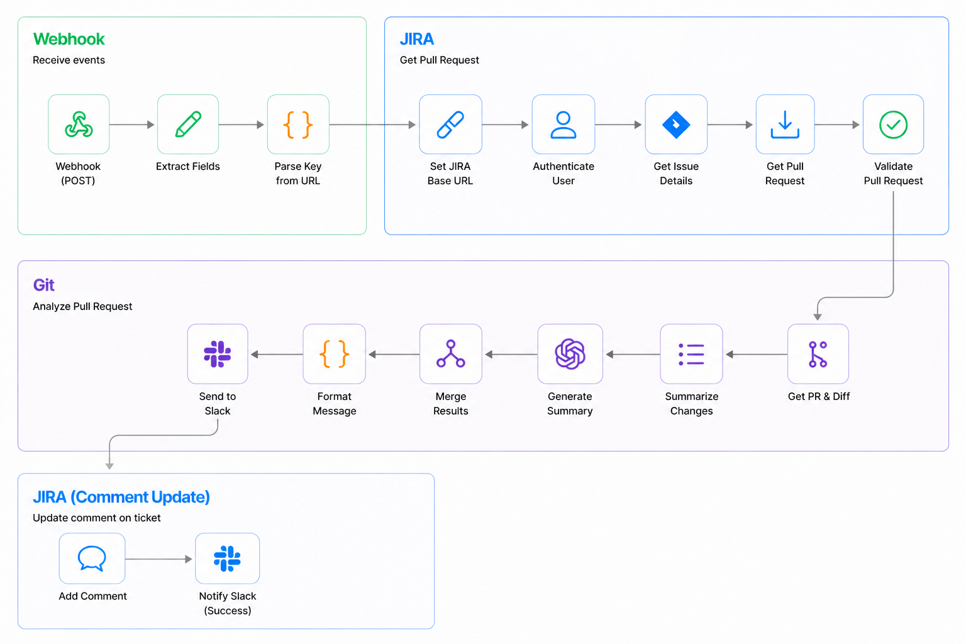Open the Get PR & Diff node

(x=818, y=354)
